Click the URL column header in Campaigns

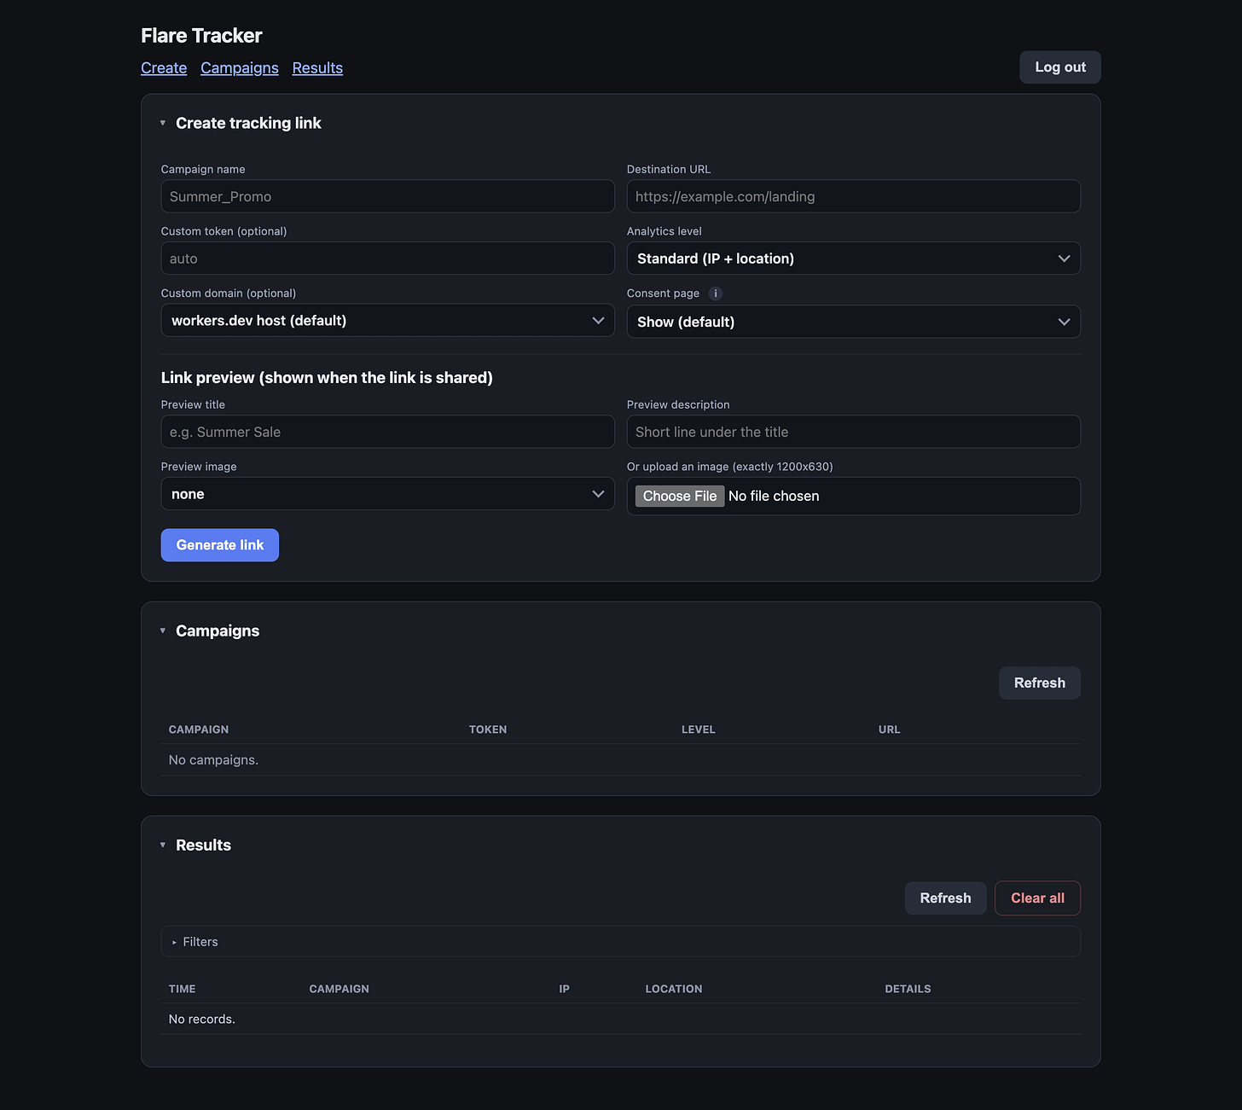click(x=889, y=729)
